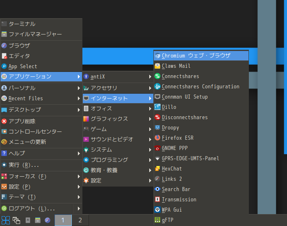287x226 pixels.
Task: Expand フォーカス (F) submenu arrow
Action: 79,176
